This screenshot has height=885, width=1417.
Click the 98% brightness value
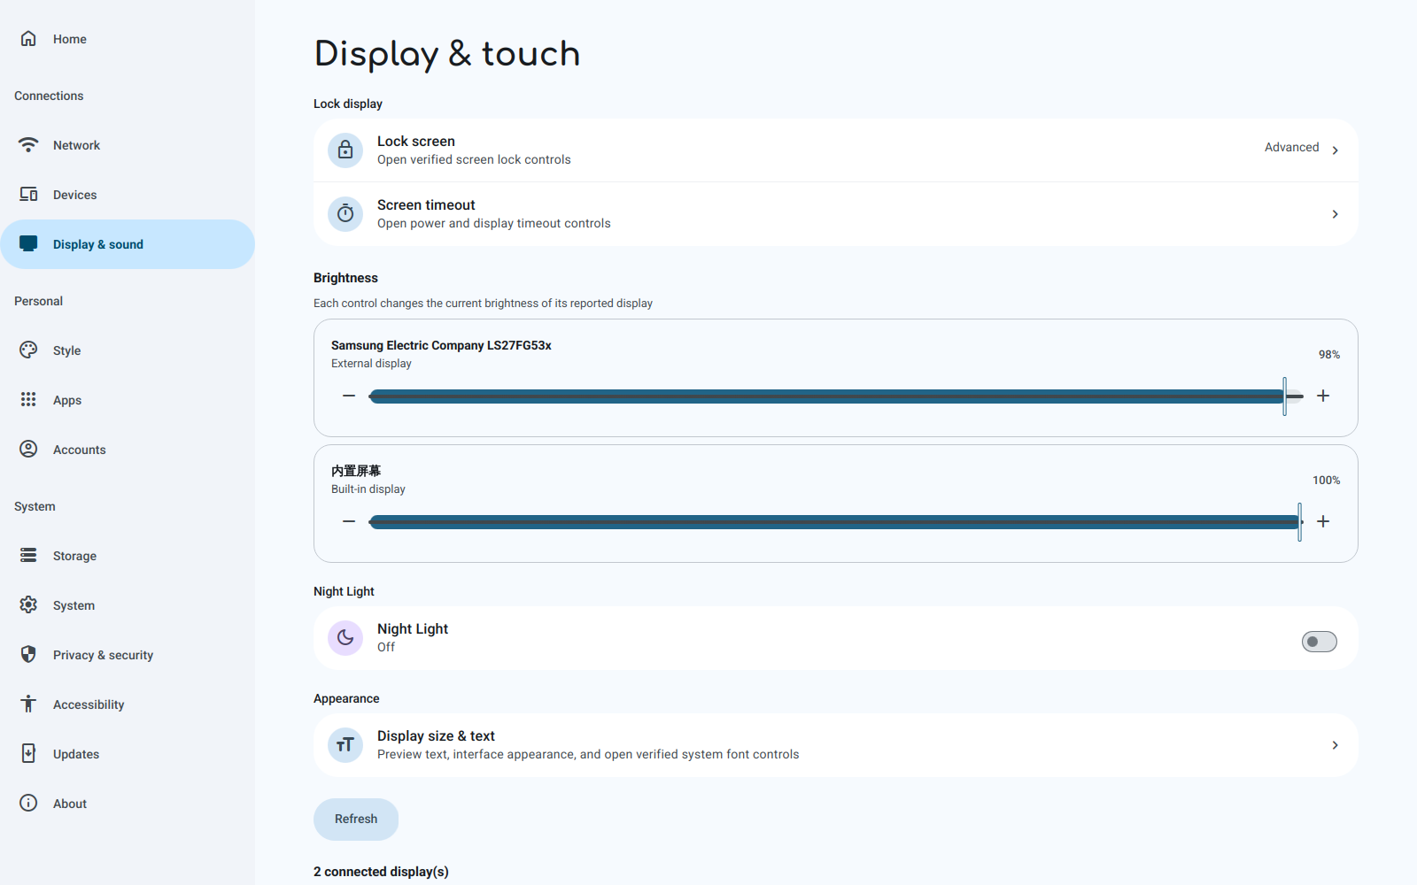1329,355
